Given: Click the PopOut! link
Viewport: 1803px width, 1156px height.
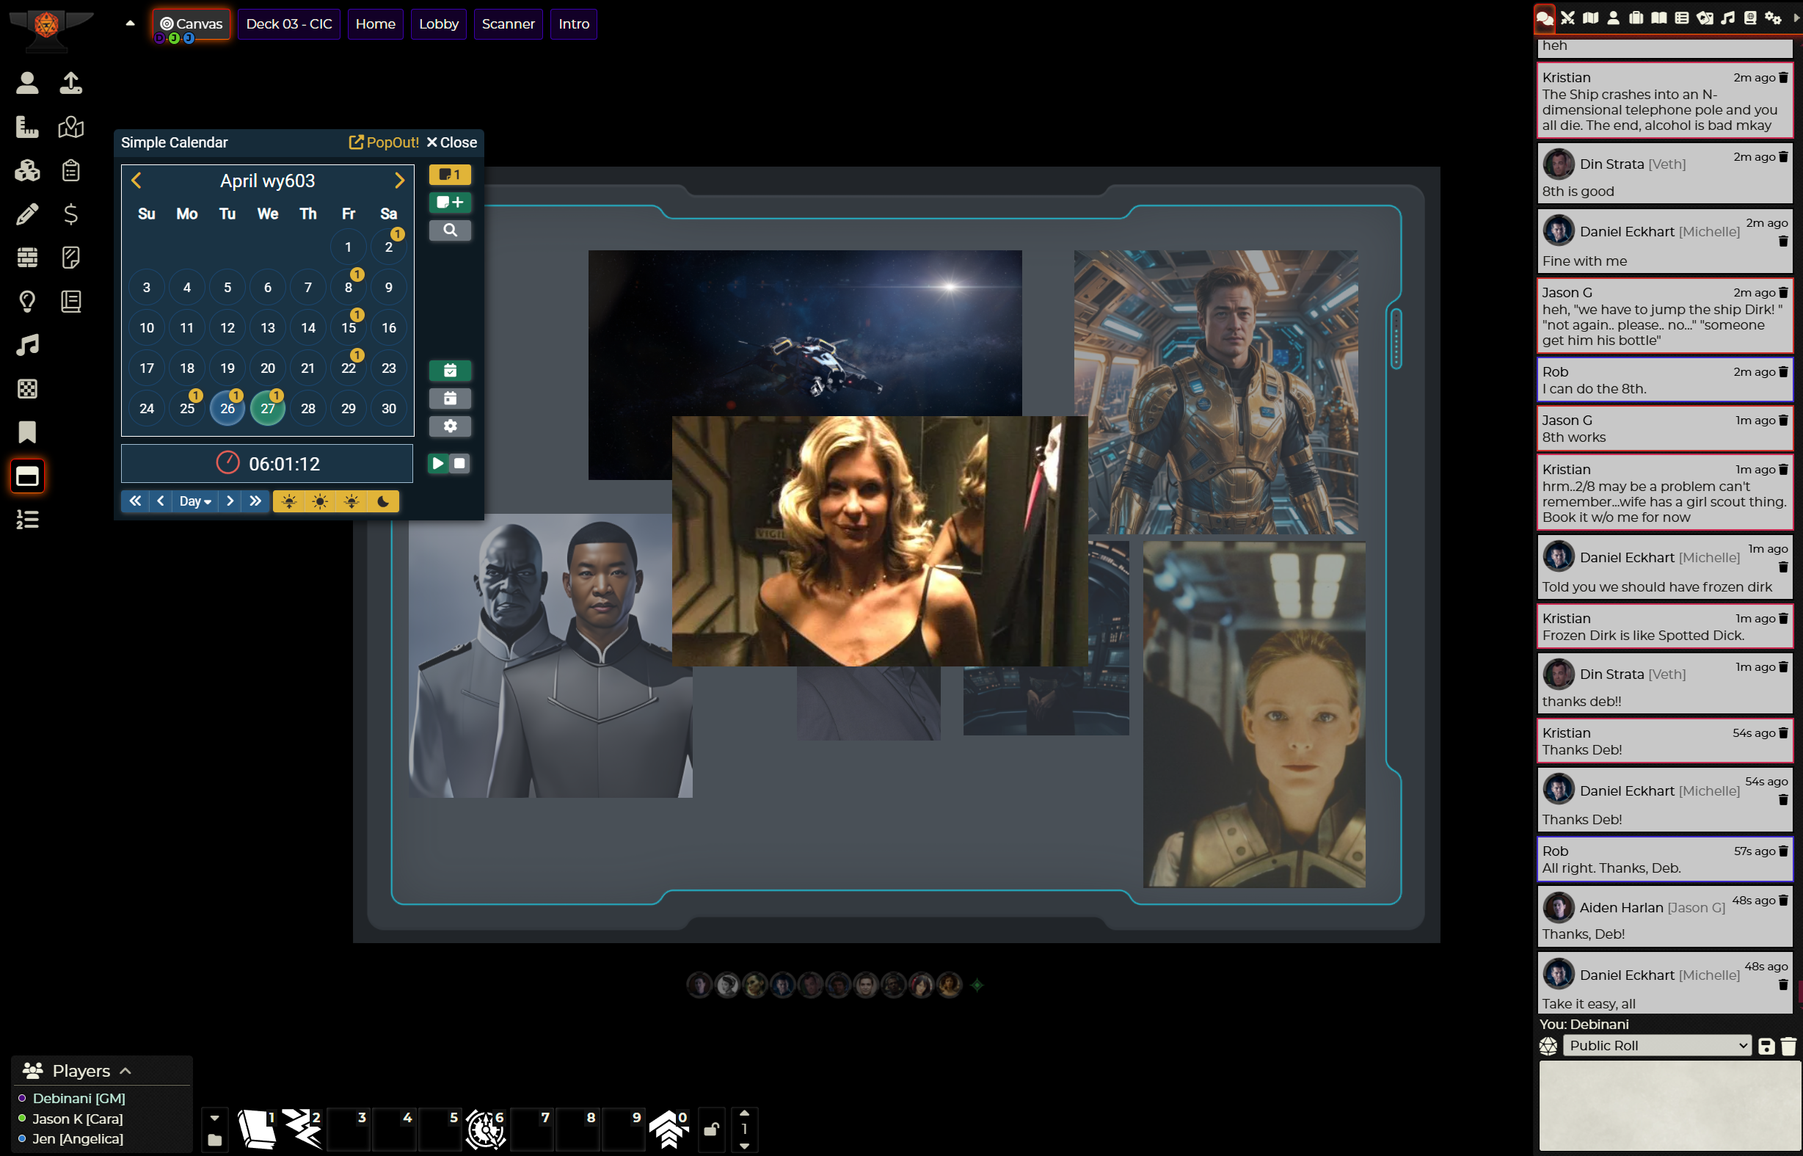Looking at the screenshot, I should 385,142.
